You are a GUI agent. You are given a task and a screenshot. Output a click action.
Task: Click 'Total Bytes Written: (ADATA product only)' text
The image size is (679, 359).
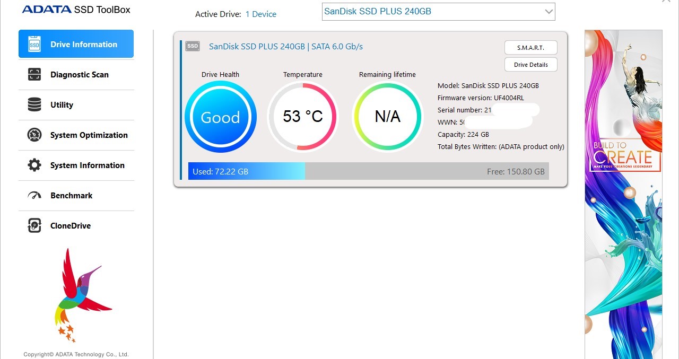click(501, 147)
